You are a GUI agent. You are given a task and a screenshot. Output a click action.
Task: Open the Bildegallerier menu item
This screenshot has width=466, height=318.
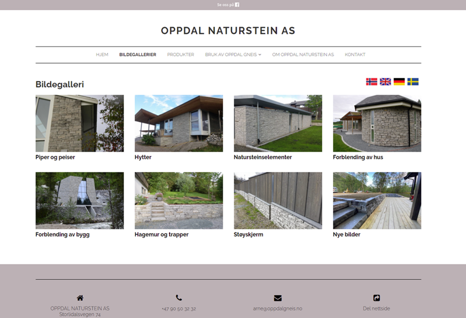click(x=138, y=55)
